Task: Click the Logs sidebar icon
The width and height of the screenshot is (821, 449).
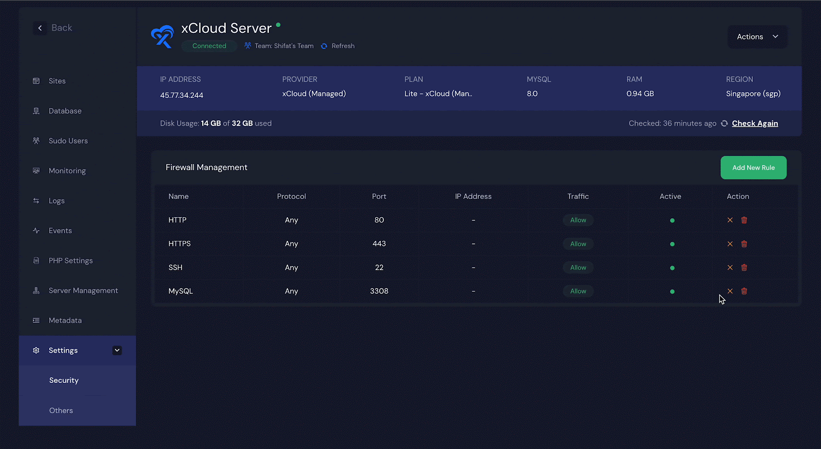Action: (x=36, y=200)
